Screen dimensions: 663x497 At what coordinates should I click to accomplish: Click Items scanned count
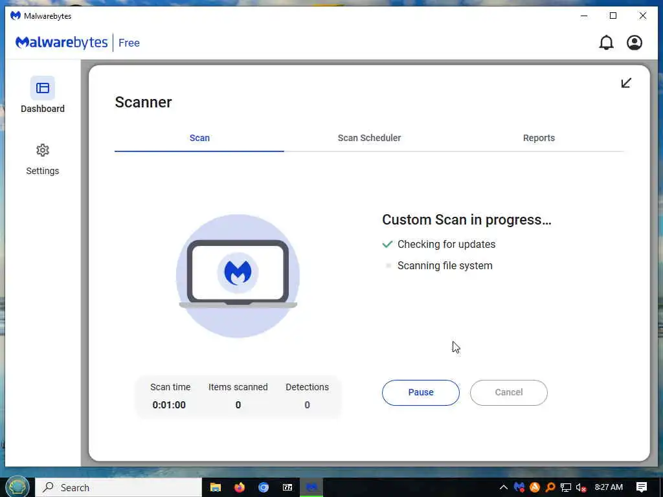coord(238,405)
